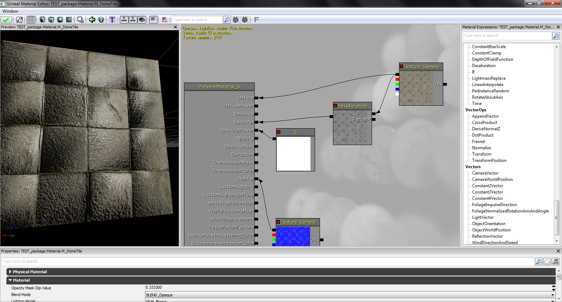The width and height of the screenshot is (562, 302).
Task: Toggle the F stats button in toolbar
Action: tap(256, 20)
